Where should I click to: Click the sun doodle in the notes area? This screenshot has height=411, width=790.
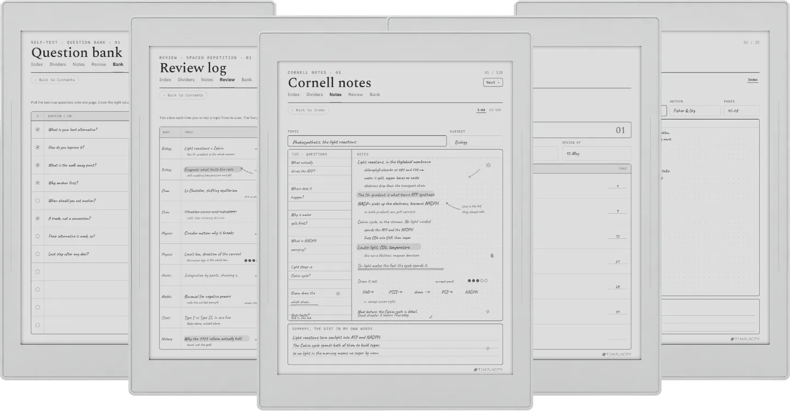488,165
